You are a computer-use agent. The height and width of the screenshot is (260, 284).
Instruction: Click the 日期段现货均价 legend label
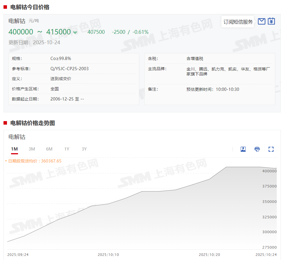click(34, 161)
